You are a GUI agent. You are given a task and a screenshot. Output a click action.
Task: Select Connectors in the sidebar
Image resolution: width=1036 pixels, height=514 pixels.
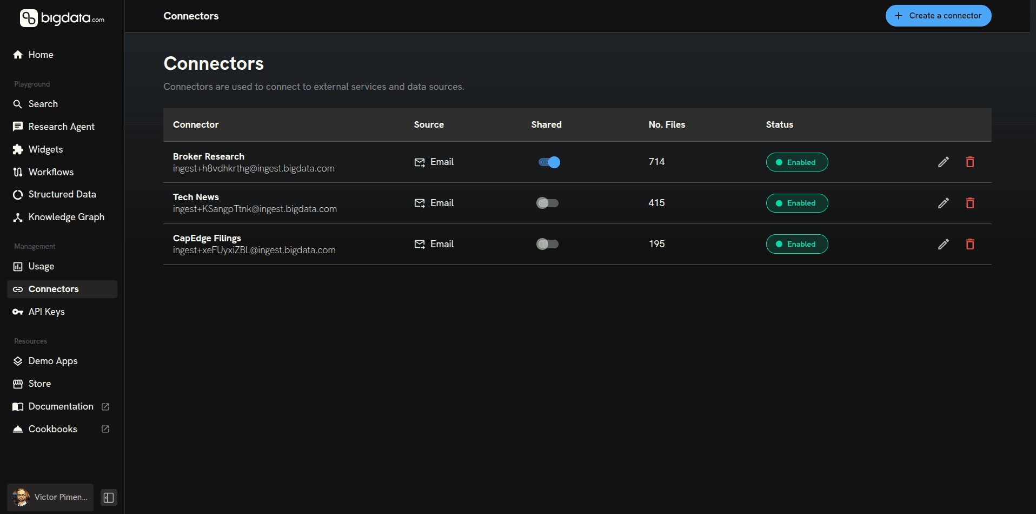tap(62, 289)
